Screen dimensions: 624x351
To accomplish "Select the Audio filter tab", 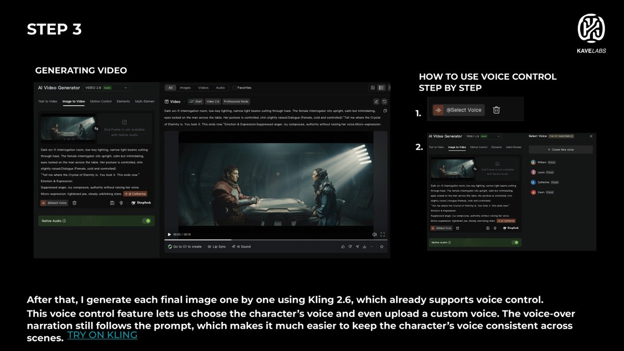I will [220, 88].
